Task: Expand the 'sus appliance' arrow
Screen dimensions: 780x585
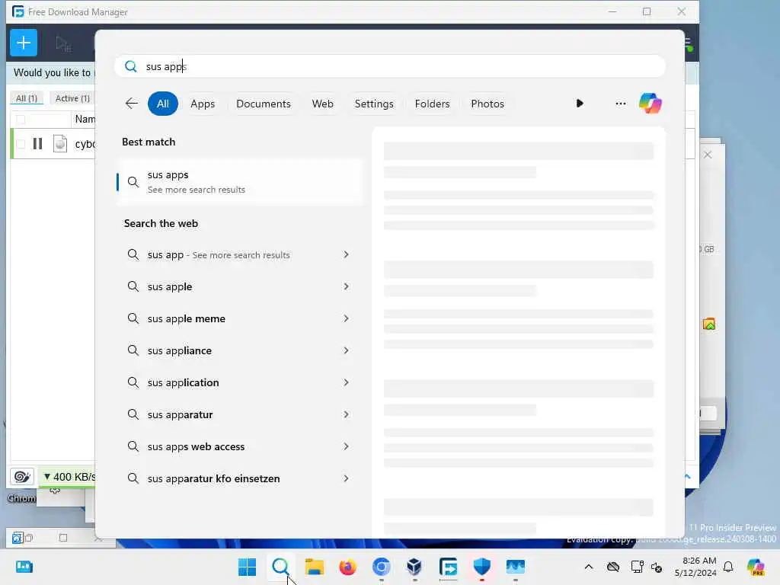Action: point(346,350)
